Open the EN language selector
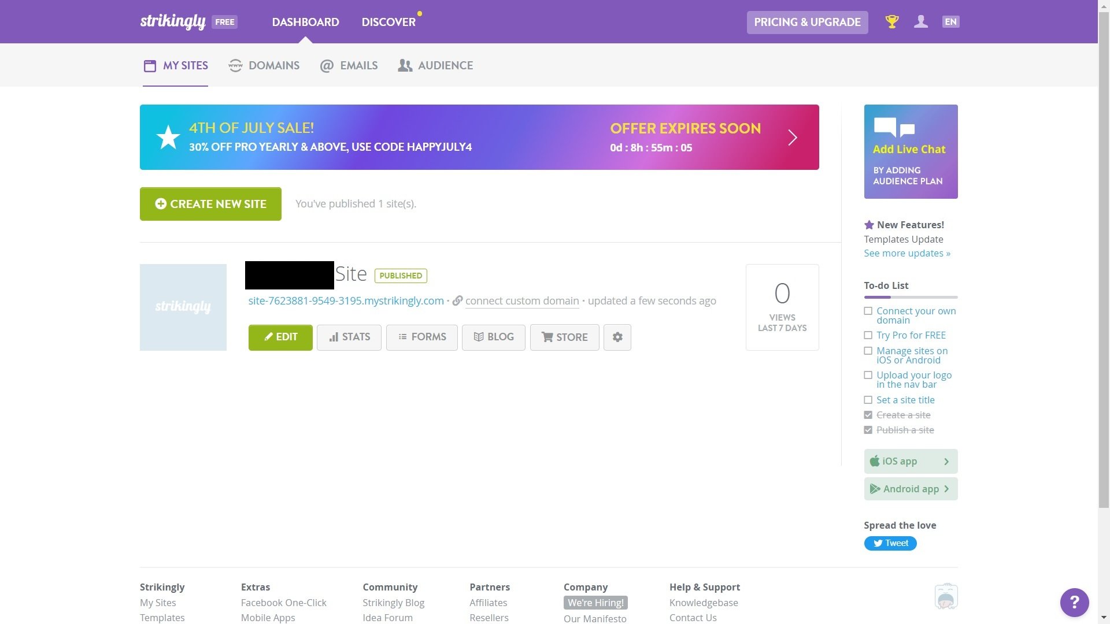This screenshot has width=1110, height=624. coord(950,22)
